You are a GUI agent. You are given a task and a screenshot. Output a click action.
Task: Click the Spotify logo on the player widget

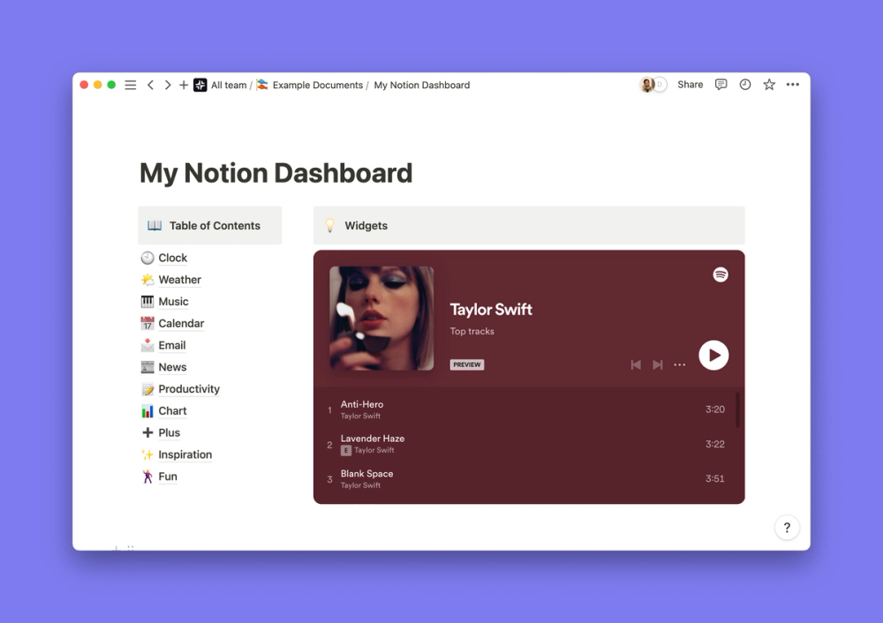point(721,274)
